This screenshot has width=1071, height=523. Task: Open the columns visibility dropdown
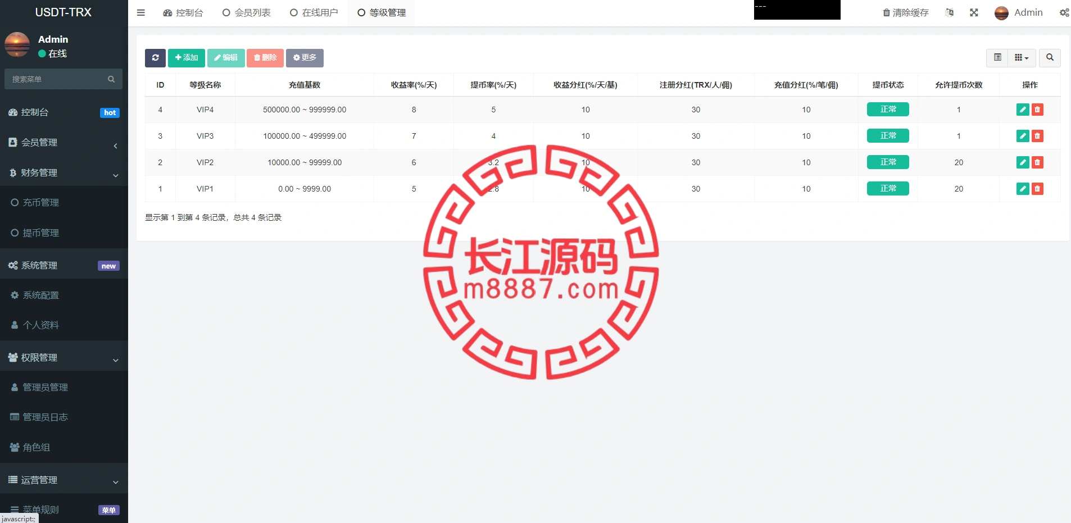click(1022, 58)
